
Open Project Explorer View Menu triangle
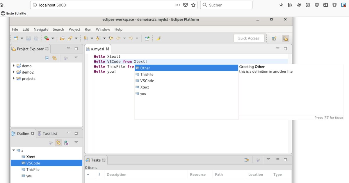pos(76,58)
